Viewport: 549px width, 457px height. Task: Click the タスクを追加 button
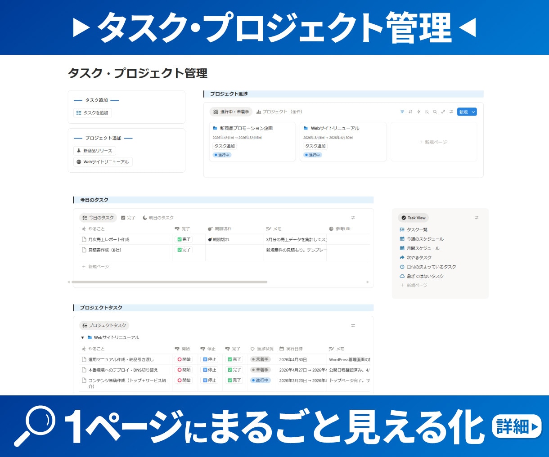tap(92, 113)
